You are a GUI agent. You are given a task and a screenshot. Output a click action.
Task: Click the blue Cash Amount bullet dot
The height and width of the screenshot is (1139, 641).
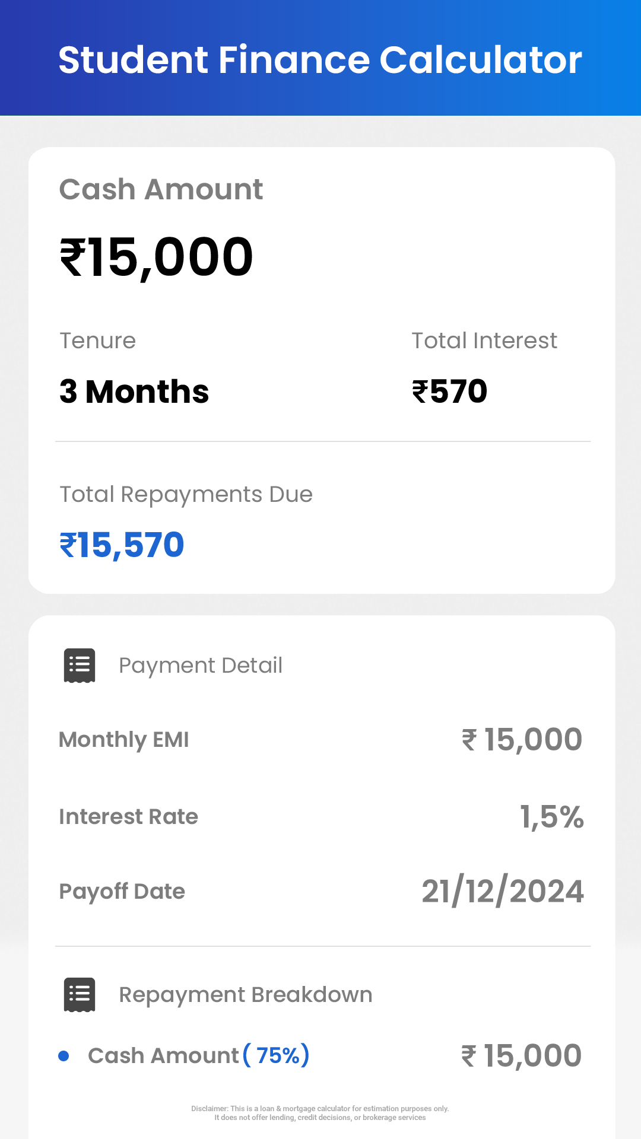[64, 1056]
